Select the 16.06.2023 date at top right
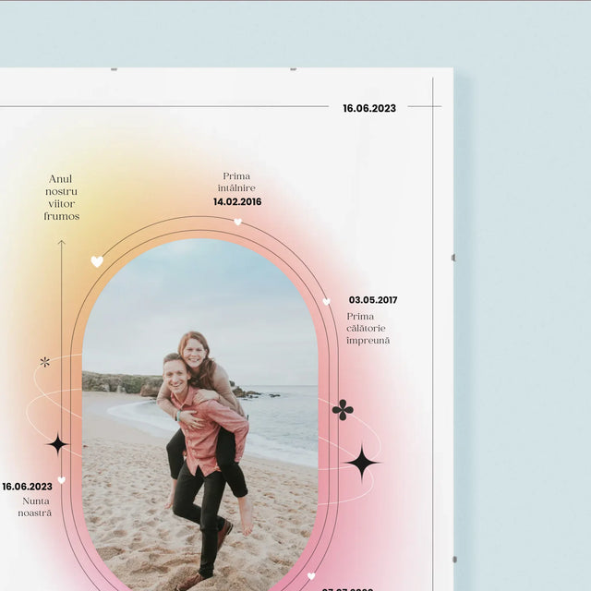Image resolution: width=591 pixels, height=591 pixels. (369, 108)
